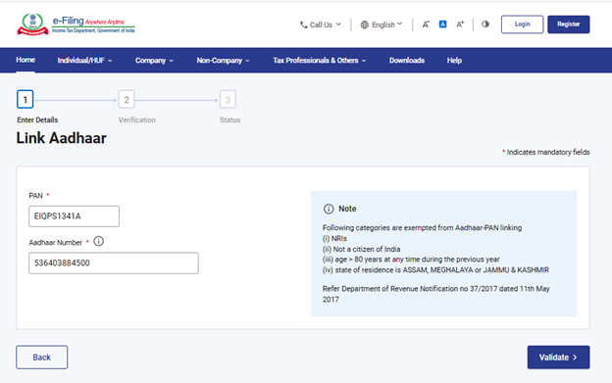Focus the PAN input field
612x383 pixels.
(x=74, y=216)
